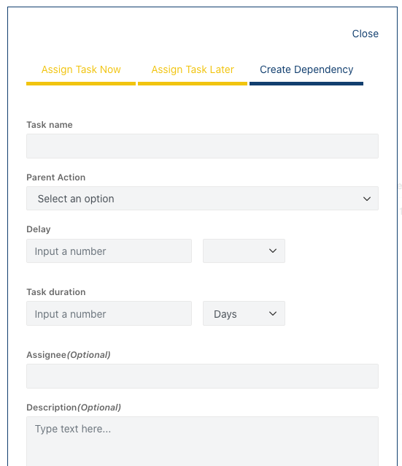
Task: Open the empty Delay unit dropdown
Action: pos(244,251)
